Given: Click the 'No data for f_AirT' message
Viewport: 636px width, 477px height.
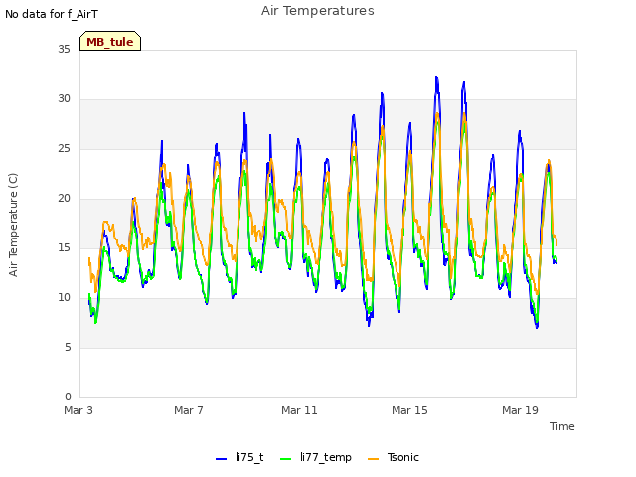Looking at the screenshot, I should click(52, 14).
